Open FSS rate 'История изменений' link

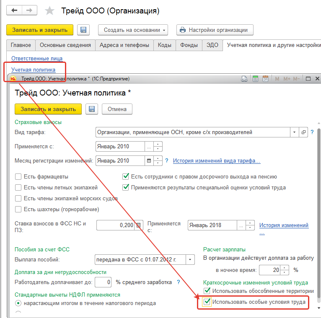pos(284,225)
